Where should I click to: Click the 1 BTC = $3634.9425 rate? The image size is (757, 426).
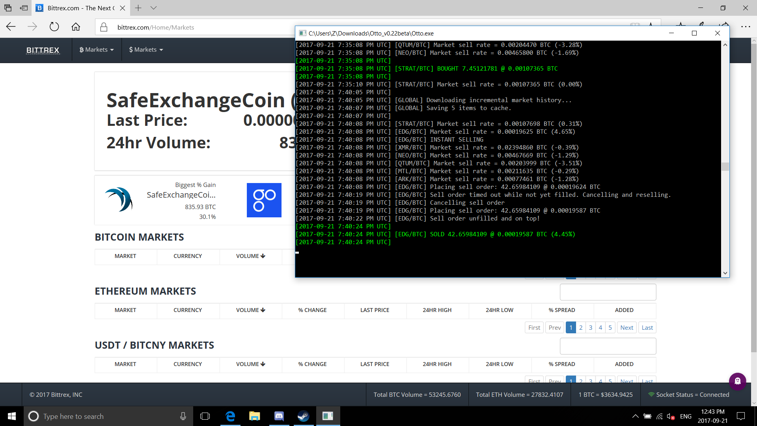point(606,394)
